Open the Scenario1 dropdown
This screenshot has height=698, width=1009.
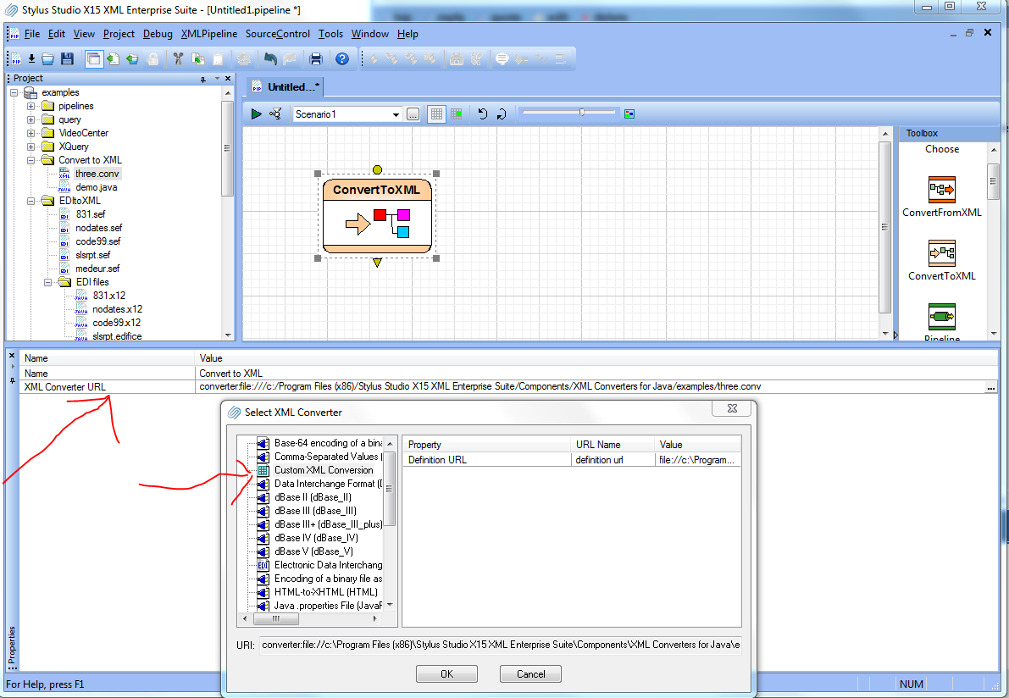coord(396,114)
